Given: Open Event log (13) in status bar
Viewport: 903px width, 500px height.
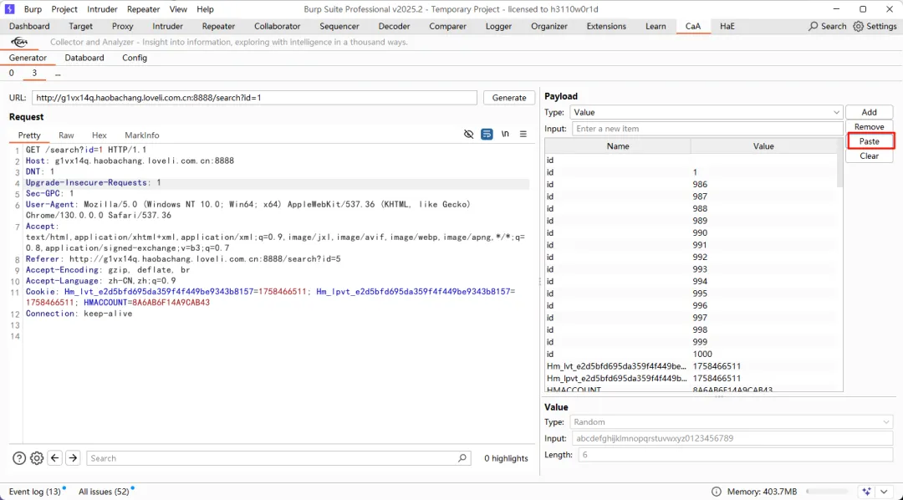Looking at the screenshot, I should pyautogui.click(x=35, y=492).
